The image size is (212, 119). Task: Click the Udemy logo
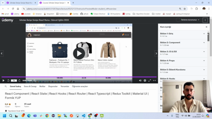(x=8, y=20)
